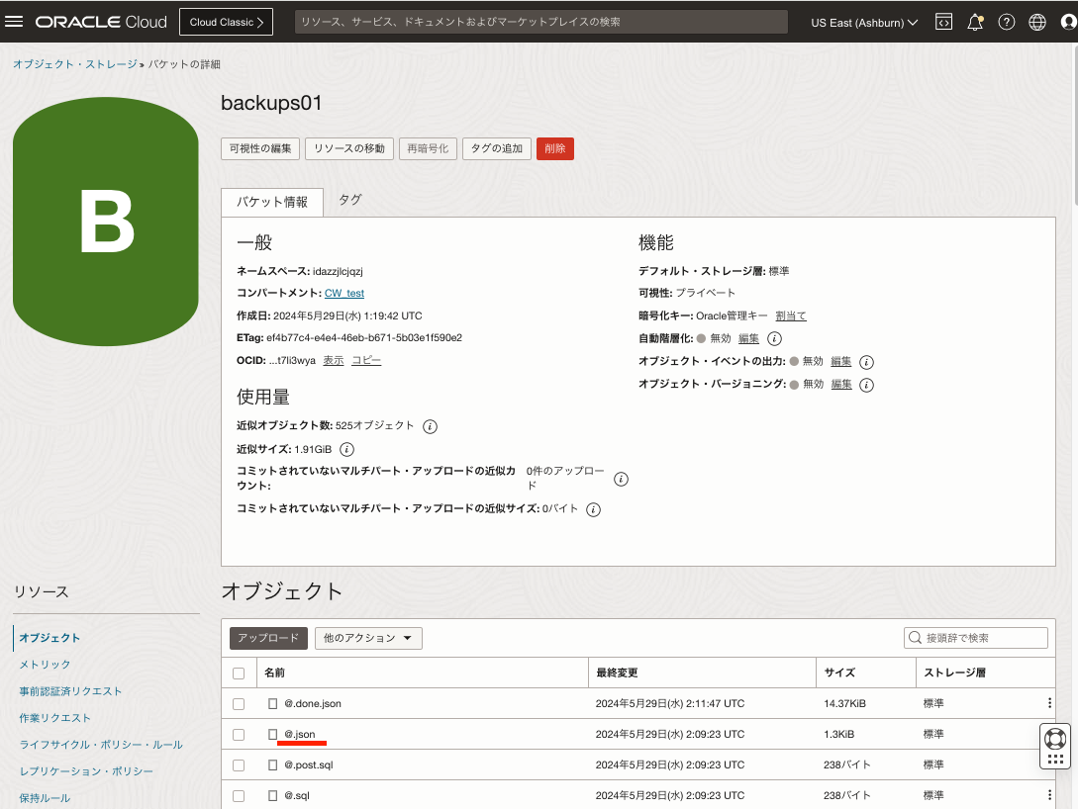Click info icon next to 近似サイズ
Screen dimensions: 1078x809
(346, 450)
